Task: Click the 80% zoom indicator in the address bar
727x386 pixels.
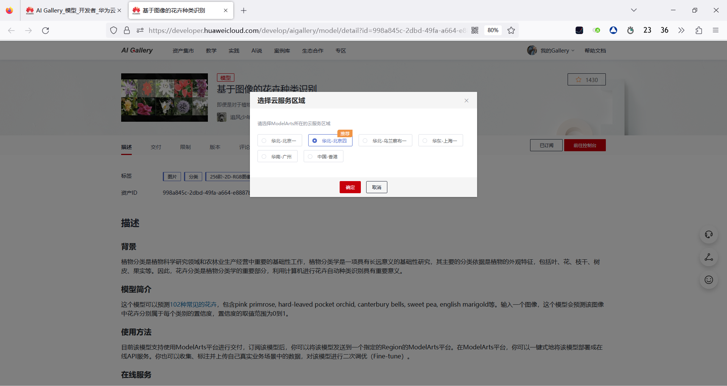Action: [493, 30]
